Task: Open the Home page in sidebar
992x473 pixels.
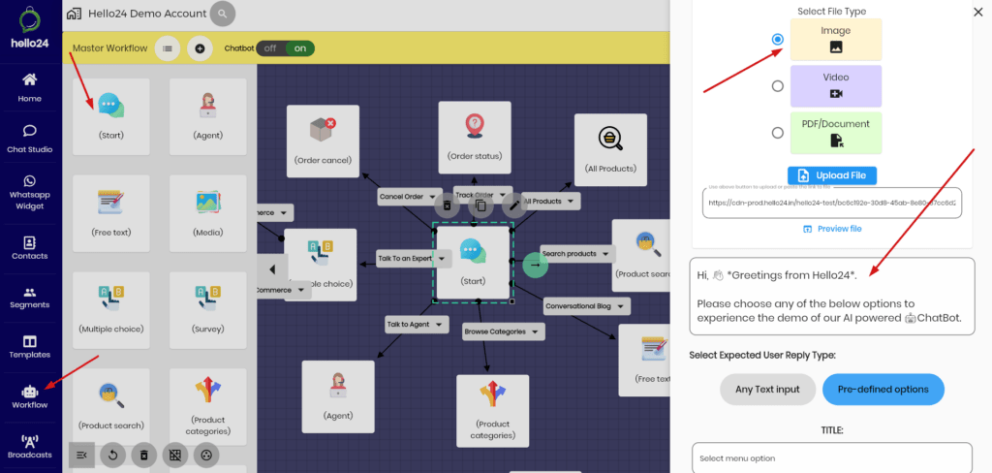Action: [29, 87]
